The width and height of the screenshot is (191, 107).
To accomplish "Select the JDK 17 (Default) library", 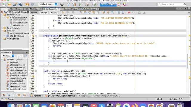I will (x=17, y=36).
